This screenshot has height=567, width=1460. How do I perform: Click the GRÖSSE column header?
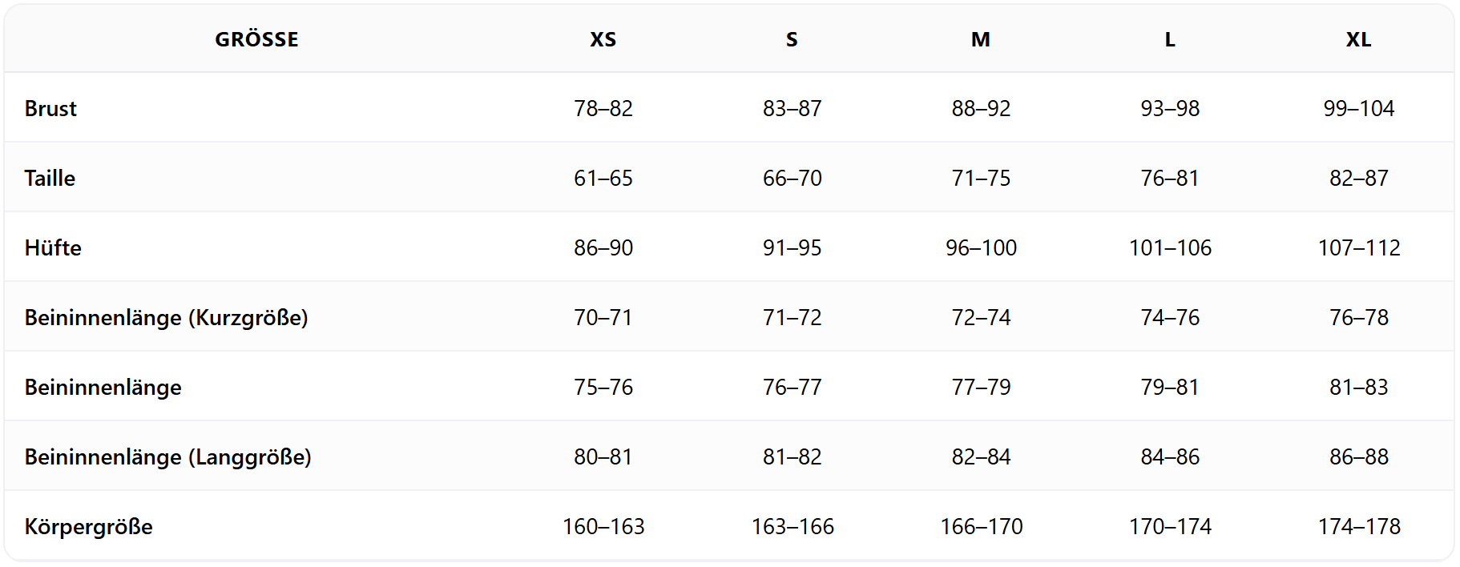256,39
